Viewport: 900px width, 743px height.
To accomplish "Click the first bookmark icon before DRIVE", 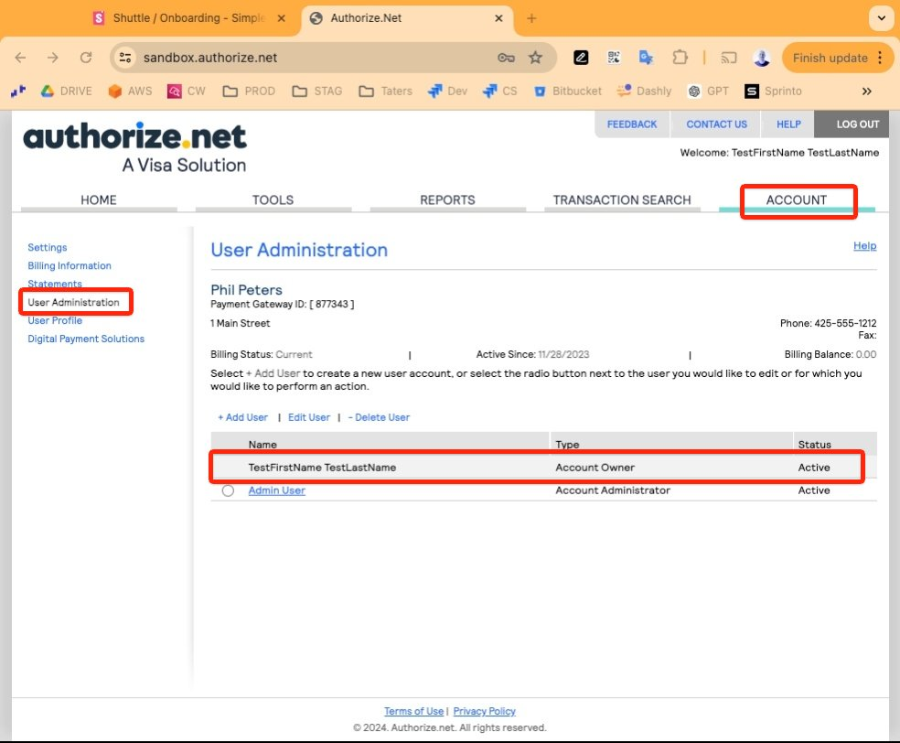I will coord(18,91).
